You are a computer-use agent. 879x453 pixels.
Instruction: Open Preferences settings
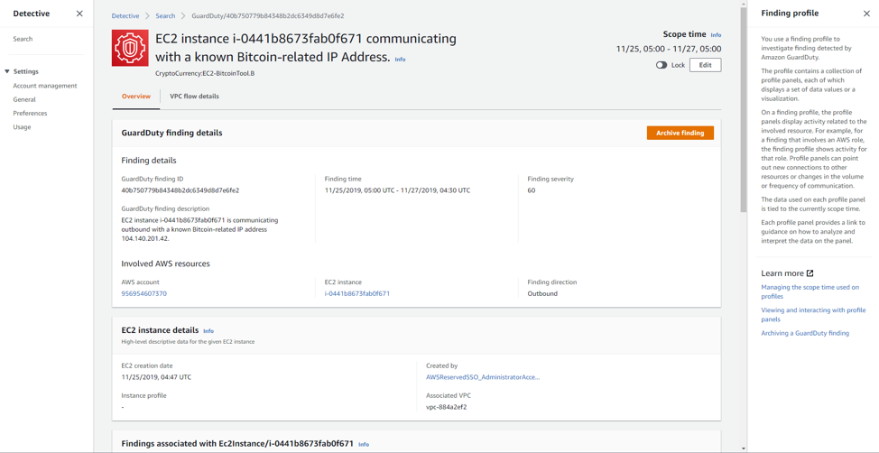click(30, 114)
